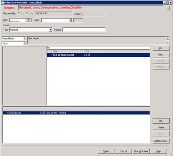Click the Add Specimen... button
Viewport: 173px width, 156px height.
point(161,141)
